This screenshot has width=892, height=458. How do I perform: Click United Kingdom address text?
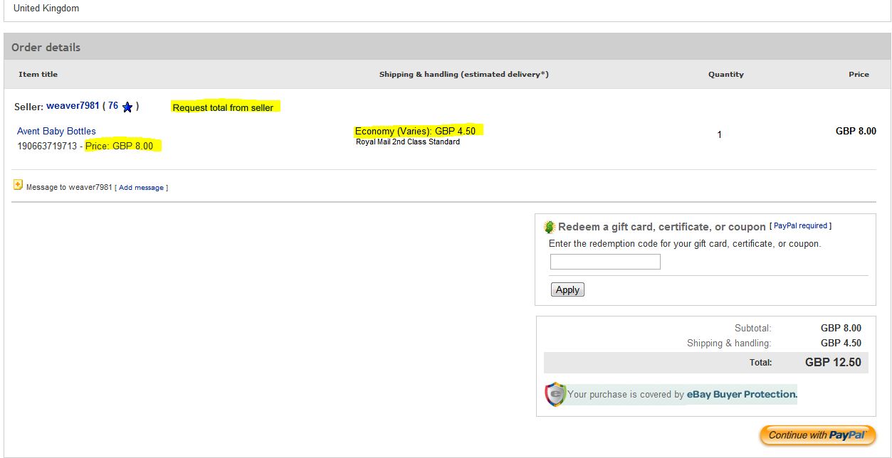coord(46,9)
